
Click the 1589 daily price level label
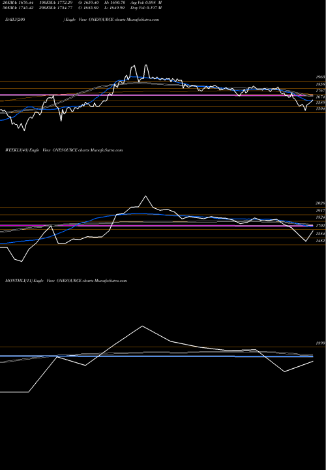tap(320, 102)
